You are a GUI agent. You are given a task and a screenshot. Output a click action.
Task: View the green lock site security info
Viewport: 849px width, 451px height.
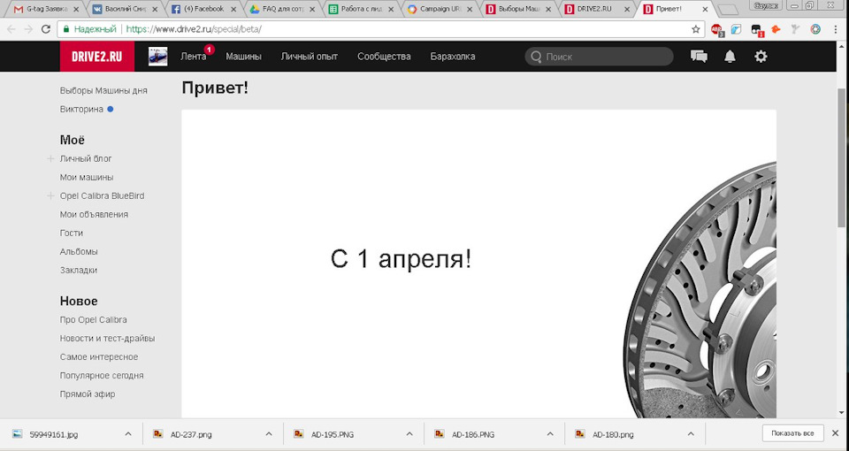coord(66,29)
